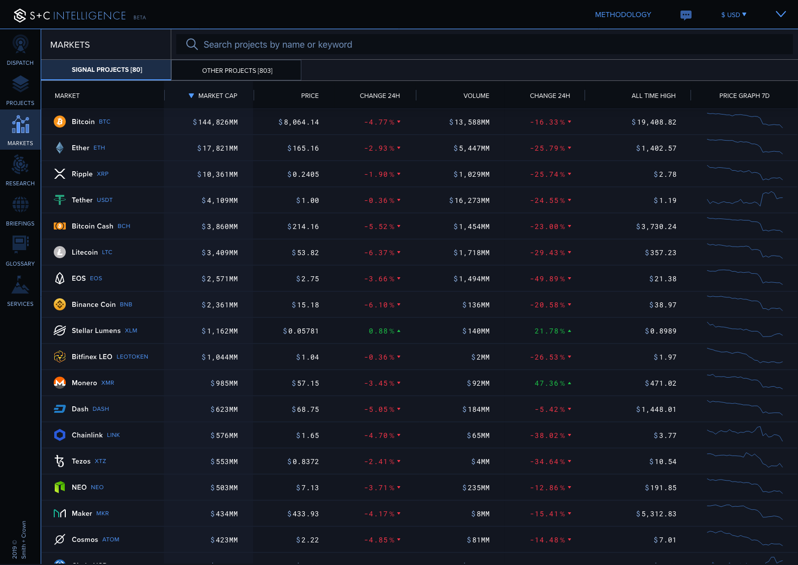Click Stellar Lumens price change 0.88%

click(x=384, y=331)
